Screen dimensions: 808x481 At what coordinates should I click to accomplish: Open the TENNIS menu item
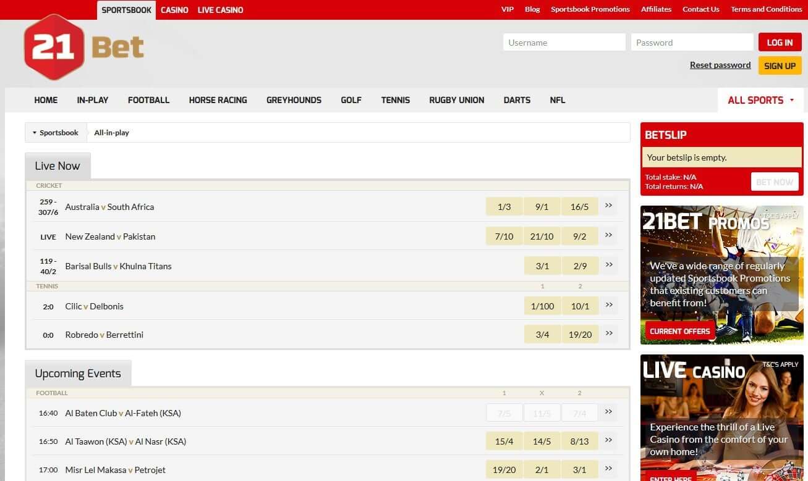click(x=396, y=100)
